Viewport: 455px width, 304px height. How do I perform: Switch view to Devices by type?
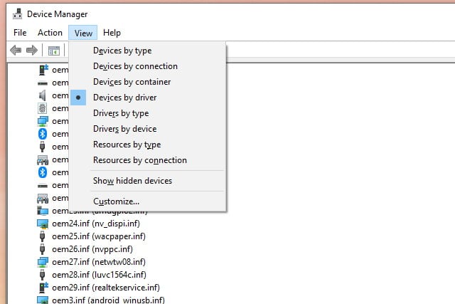pos(122,51)
